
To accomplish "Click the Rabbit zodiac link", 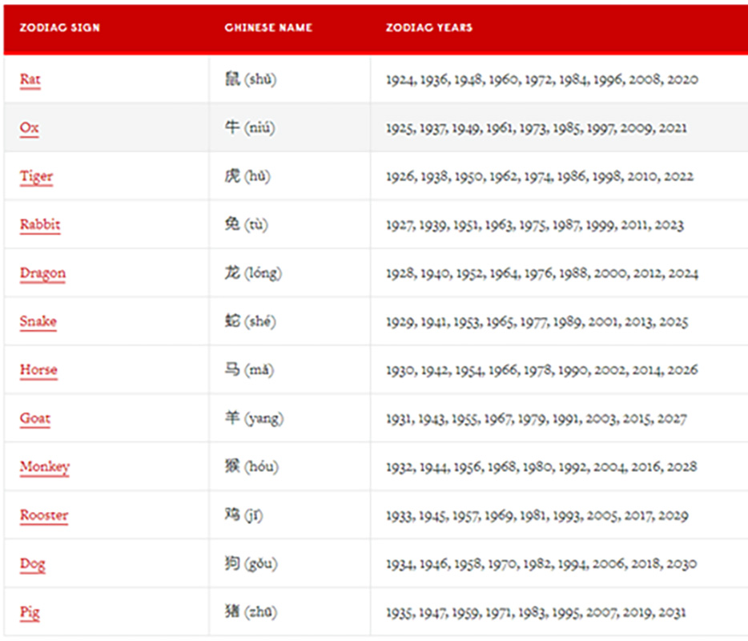I will pyautogui.click(x=40, y=224).
